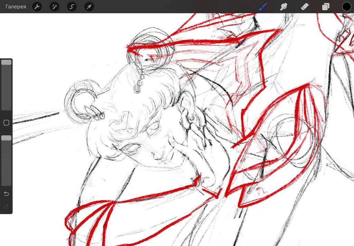Activate the Selection tool
The height and width of the screenshot is (246, 354).
(72, 7)
